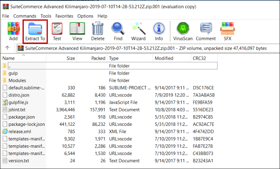Open the Help menu
Viewport: 280px width, 169px height.
tap(102, 16)
